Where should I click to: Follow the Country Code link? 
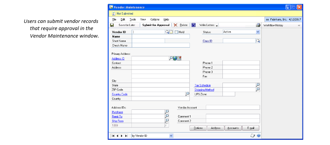pos(120,94)
